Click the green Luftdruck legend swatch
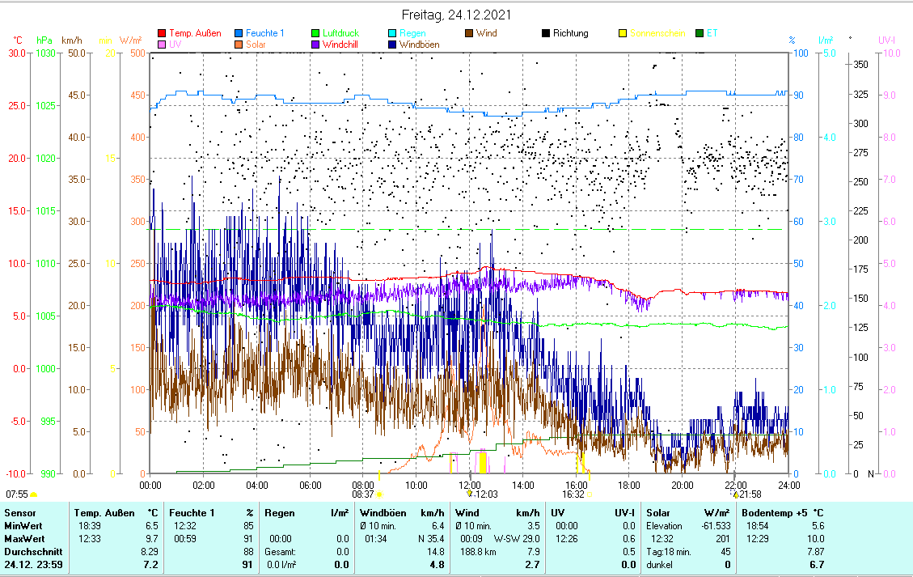913x577 pixels. (315, 34)
